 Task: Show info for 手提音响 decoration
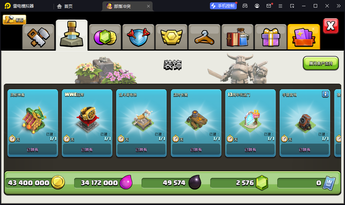pos(325,94)
